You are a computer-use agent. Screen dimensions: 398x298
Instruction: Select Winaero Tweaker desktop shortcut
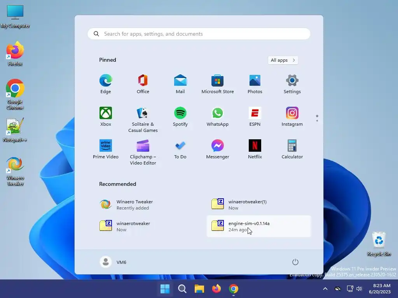click(x=15, y=171)
